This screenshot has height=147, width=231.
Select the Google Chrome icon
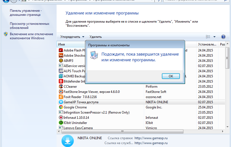[x=61, y=107]
